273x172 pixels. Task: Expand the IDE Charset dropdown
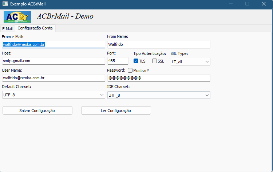coord(159,95)
